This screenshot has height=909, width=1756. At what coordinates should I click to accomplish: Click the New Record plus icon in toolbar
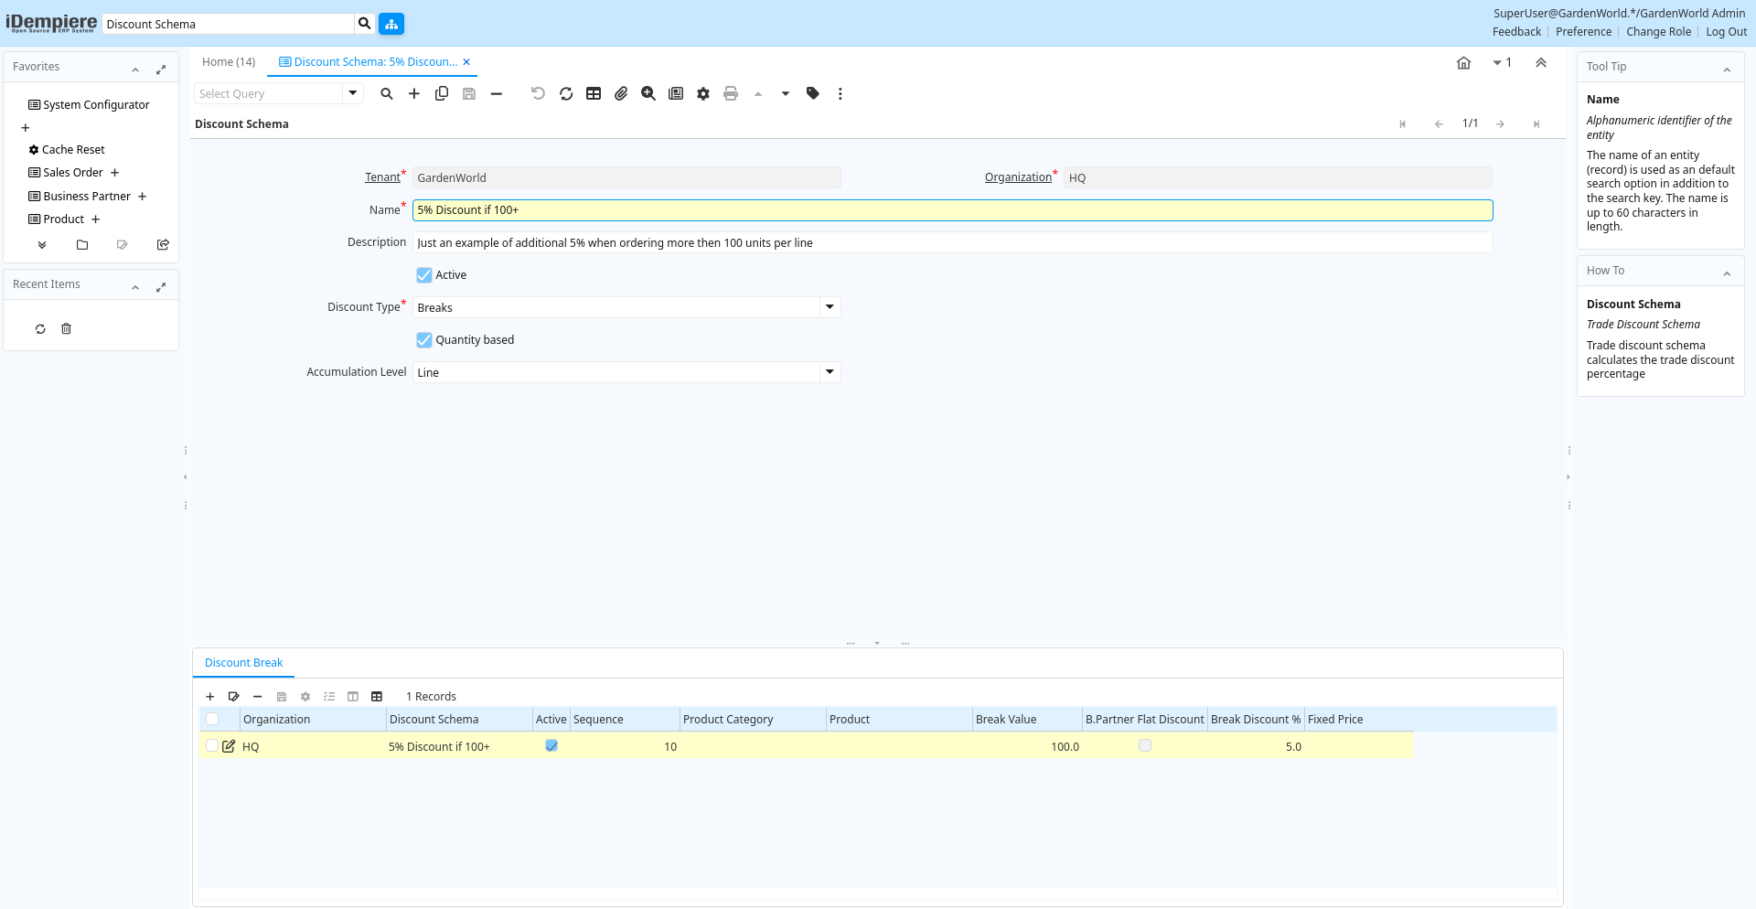coord(414,93)
